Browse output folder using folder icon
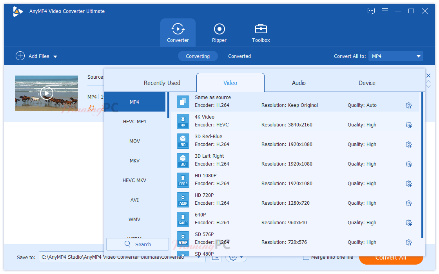 click(215, 258)
